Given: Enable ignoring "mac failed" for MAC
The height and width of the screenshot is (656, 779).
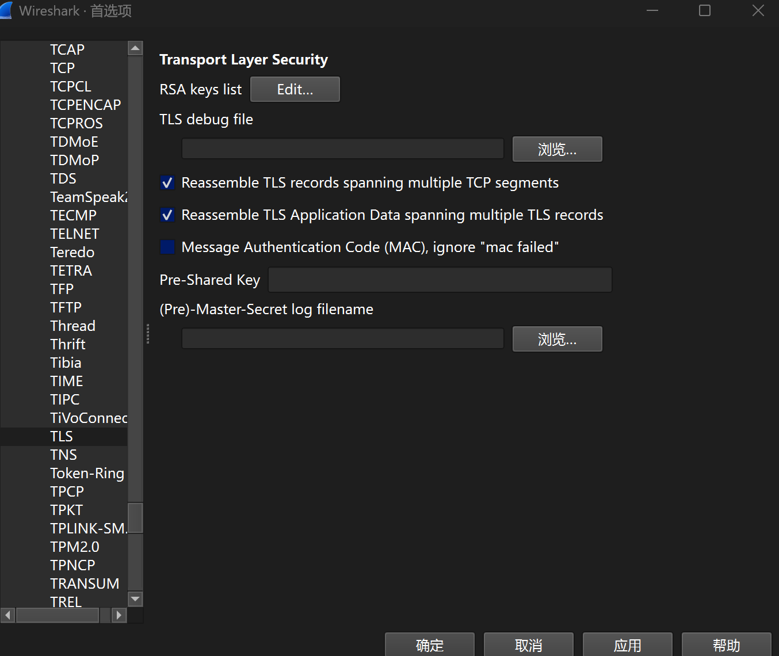Looking at the screenshot, I should (167, 247).
